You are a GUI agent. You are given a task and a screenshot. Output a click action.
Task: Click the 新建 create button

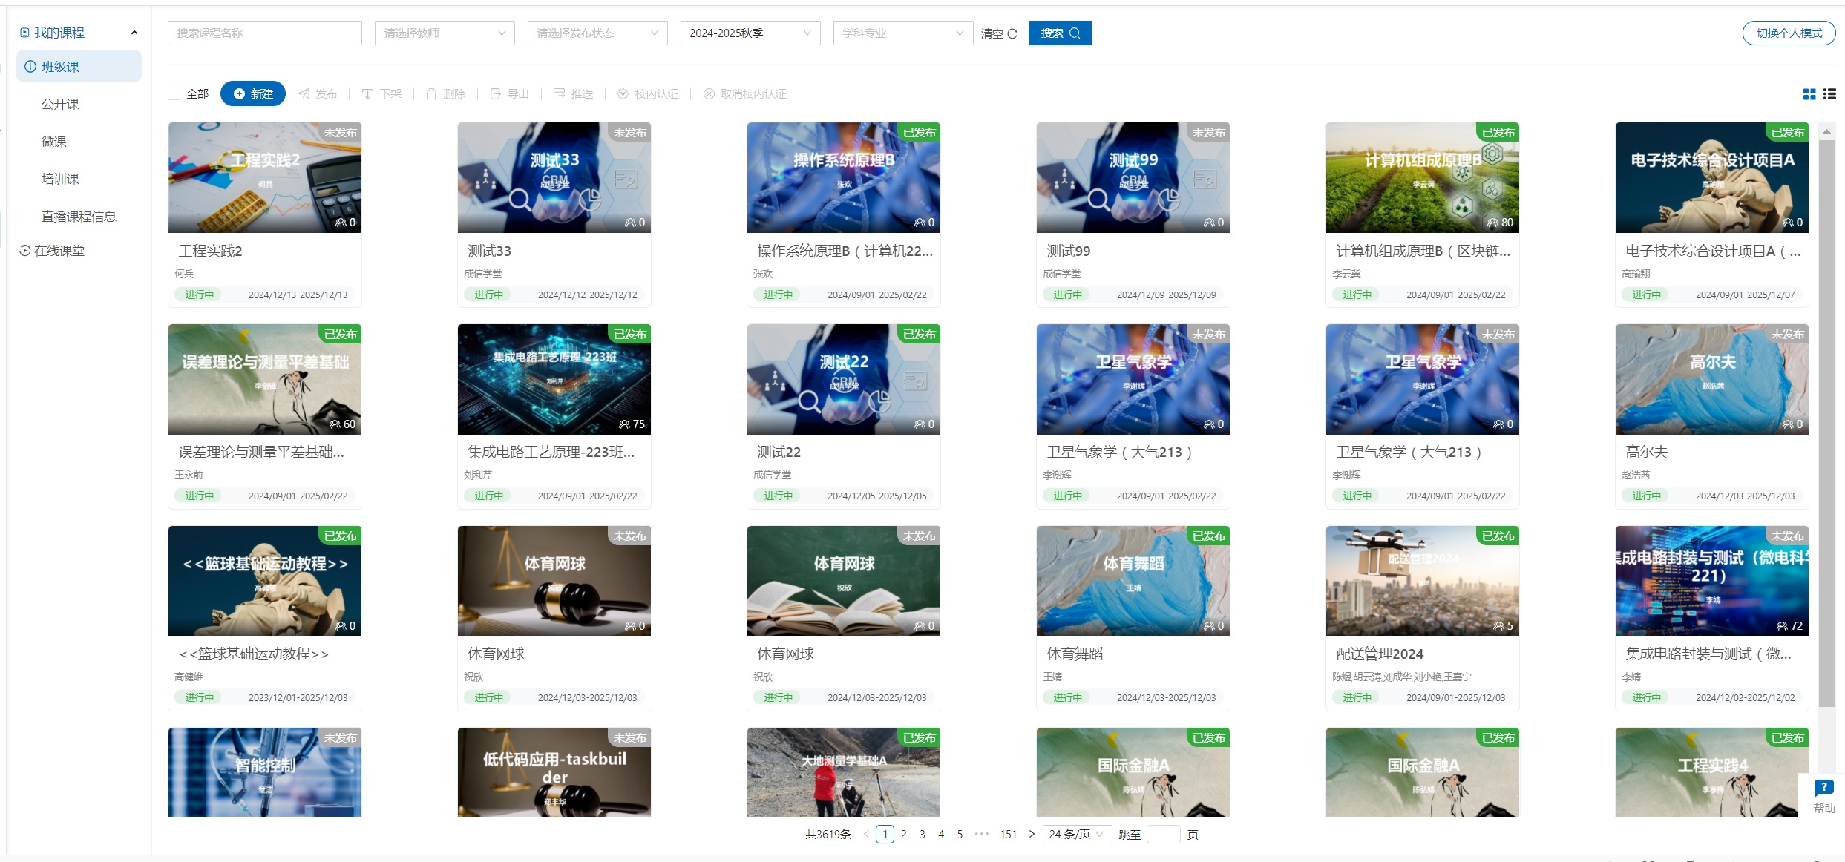[253, 94]
